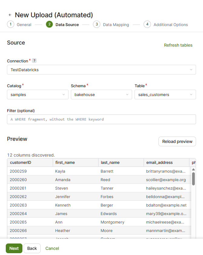Click first name cell James

pos(76,214)
